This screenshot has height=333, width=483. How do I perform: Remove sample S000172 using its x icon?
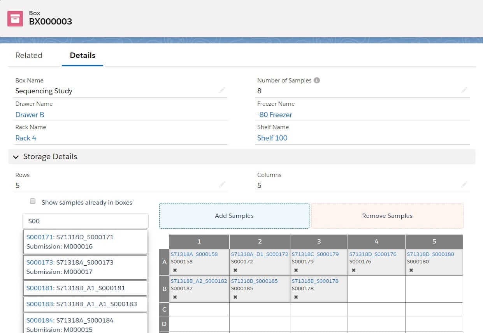235,270
